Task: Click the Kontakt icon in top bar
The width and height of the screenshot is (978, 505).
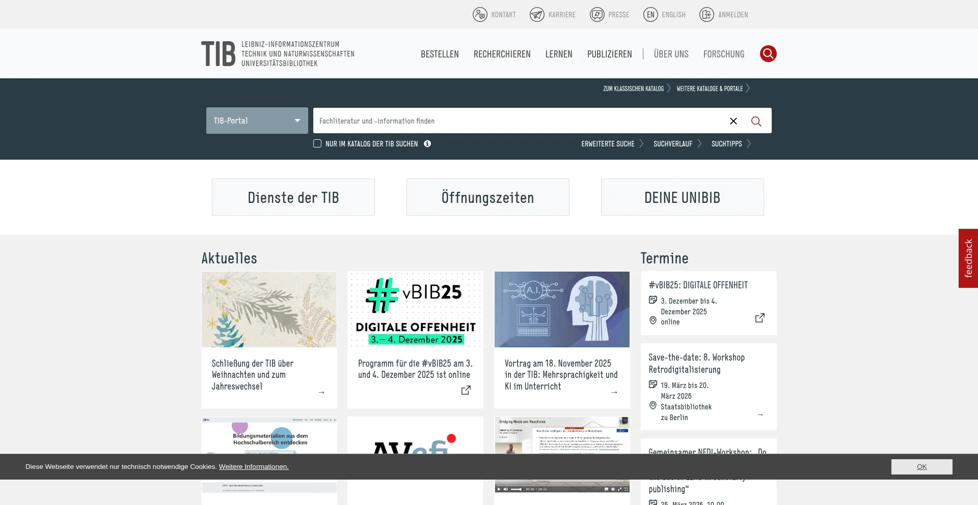Action: (479, 15)
